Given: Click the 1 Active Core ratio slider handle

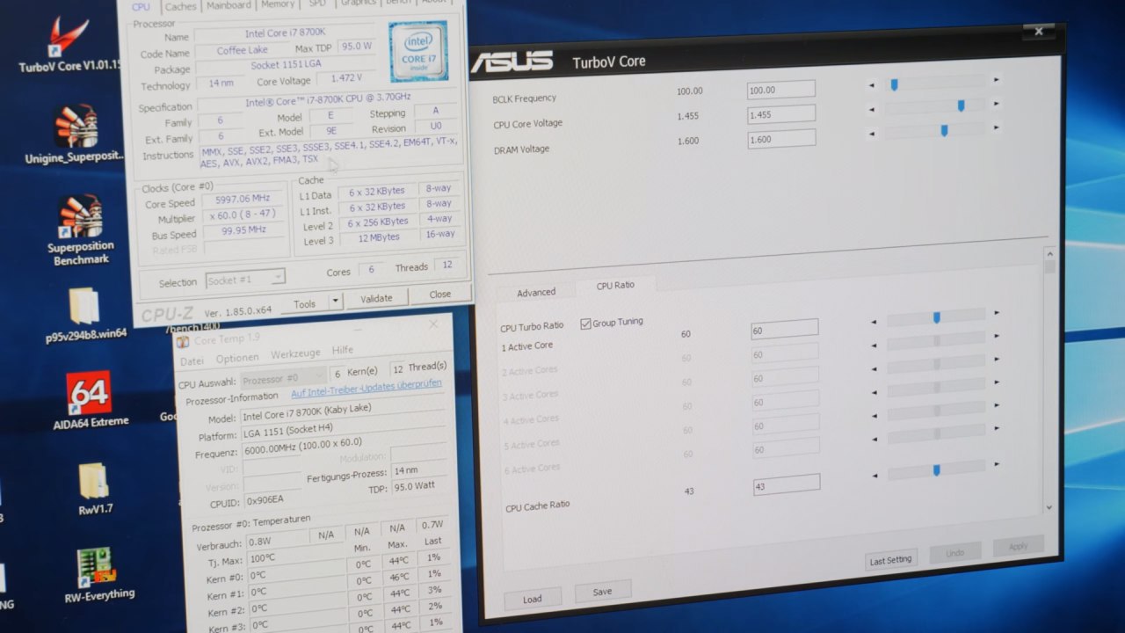Looking at the screenshot, I should coord(937,317).
